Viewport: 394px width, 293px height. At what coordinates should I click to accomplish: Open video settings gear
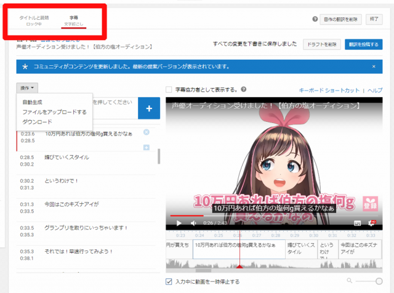pos(372,223)
